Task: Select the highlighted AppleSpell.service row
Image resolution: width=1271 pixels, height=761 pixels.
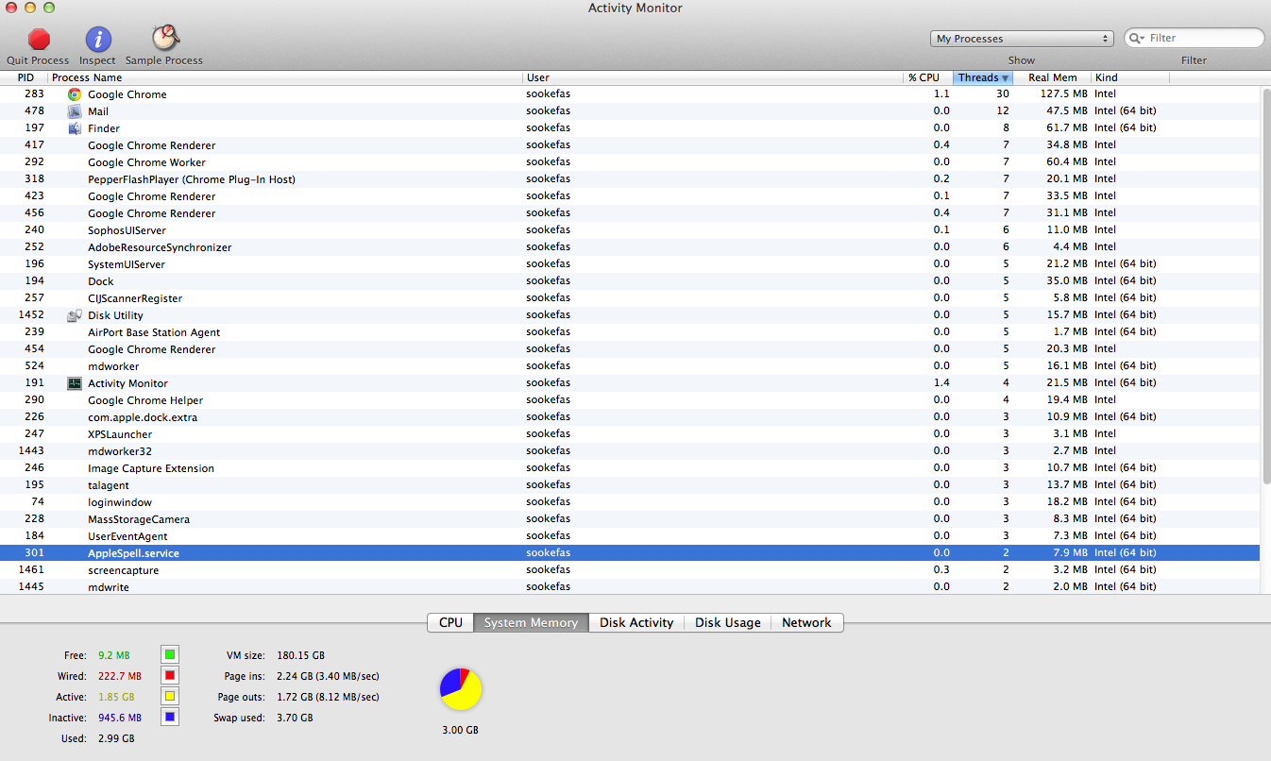Action: click(x=630, y=553)
